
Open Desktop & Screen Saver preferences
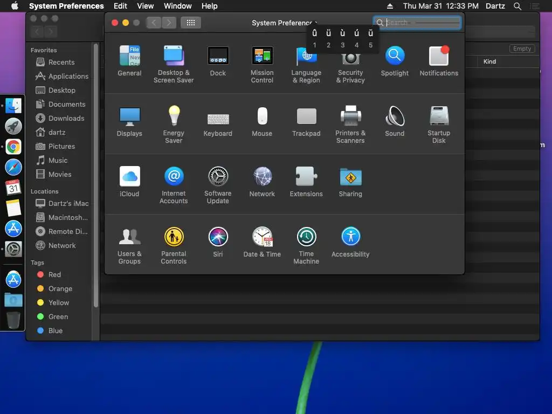(x=174, y=65)
